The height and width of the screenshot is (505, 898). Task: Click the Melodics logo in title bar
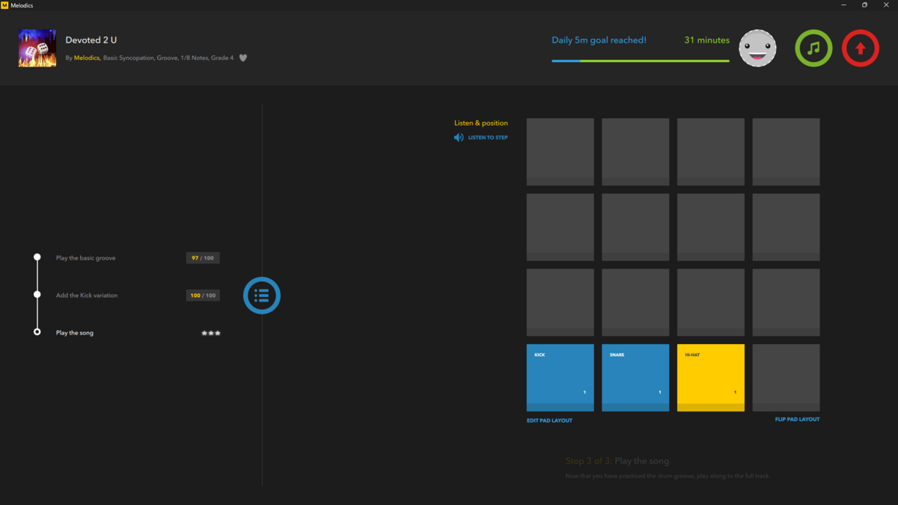coord(4,5)
